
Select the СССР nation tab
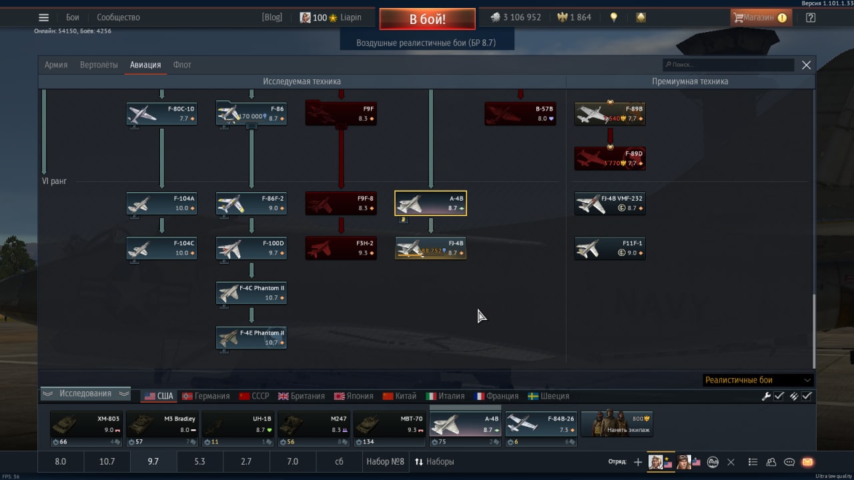[254, 396]
